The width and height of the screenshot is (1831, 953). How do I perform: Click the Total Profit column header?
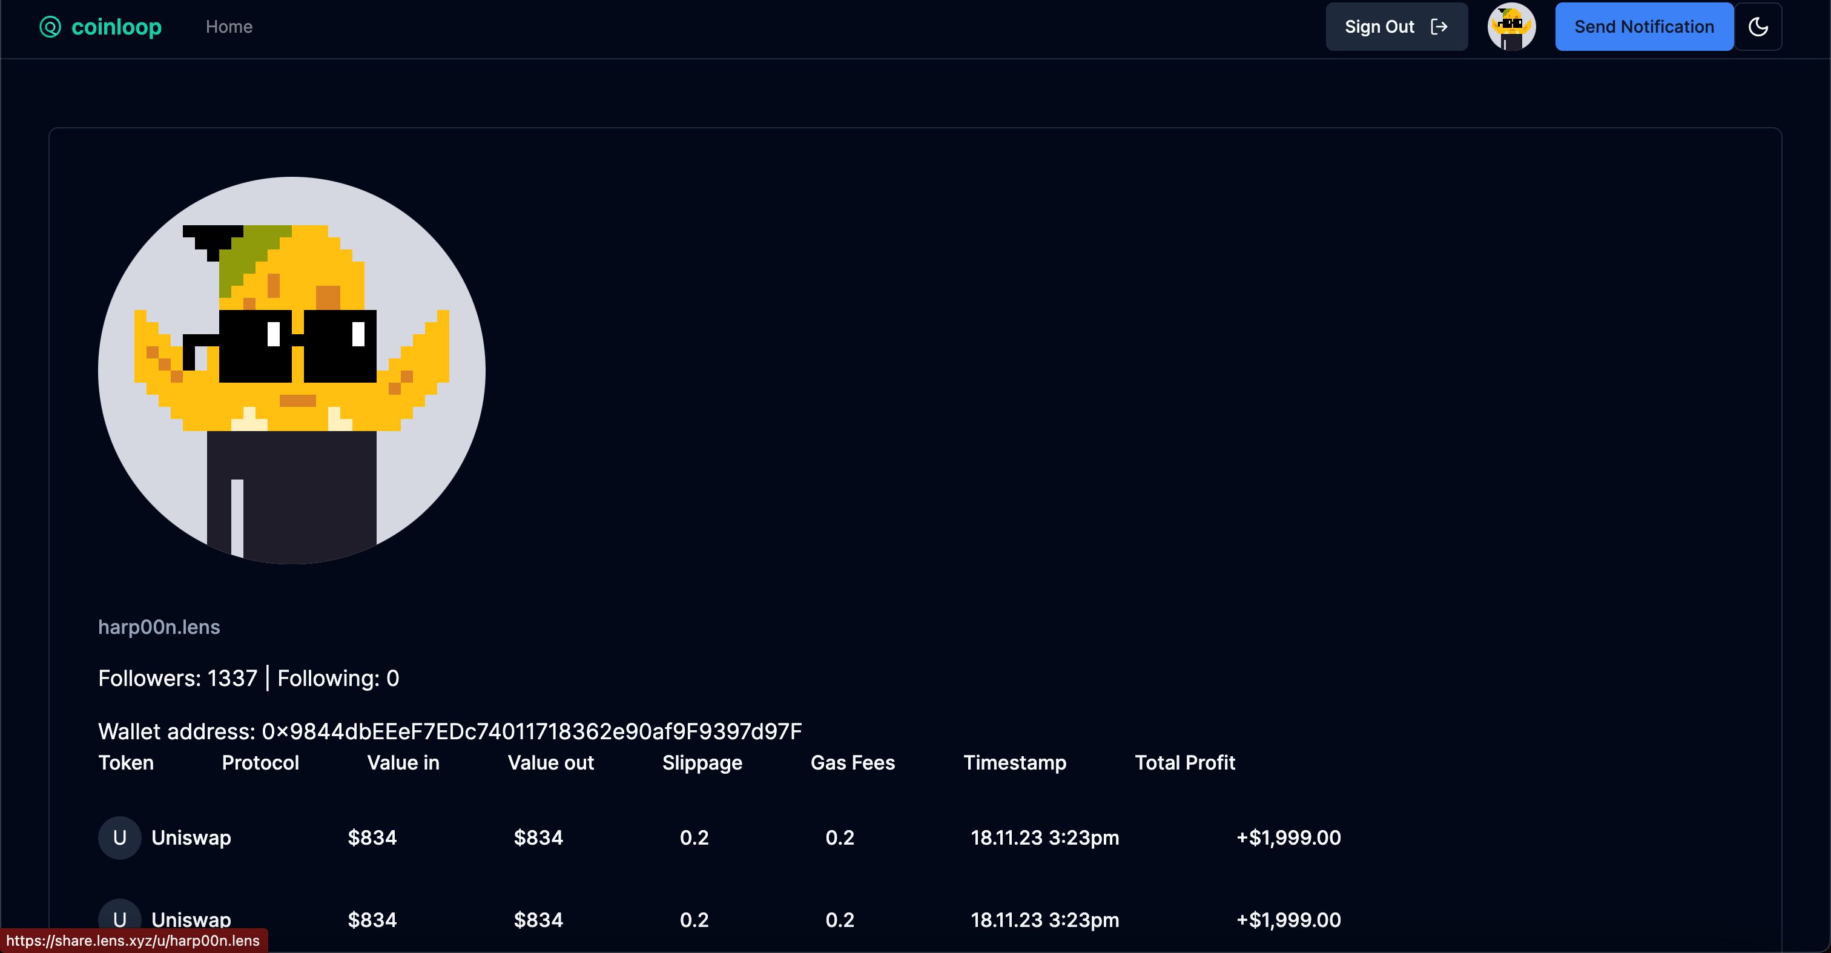pos(1185,762)
